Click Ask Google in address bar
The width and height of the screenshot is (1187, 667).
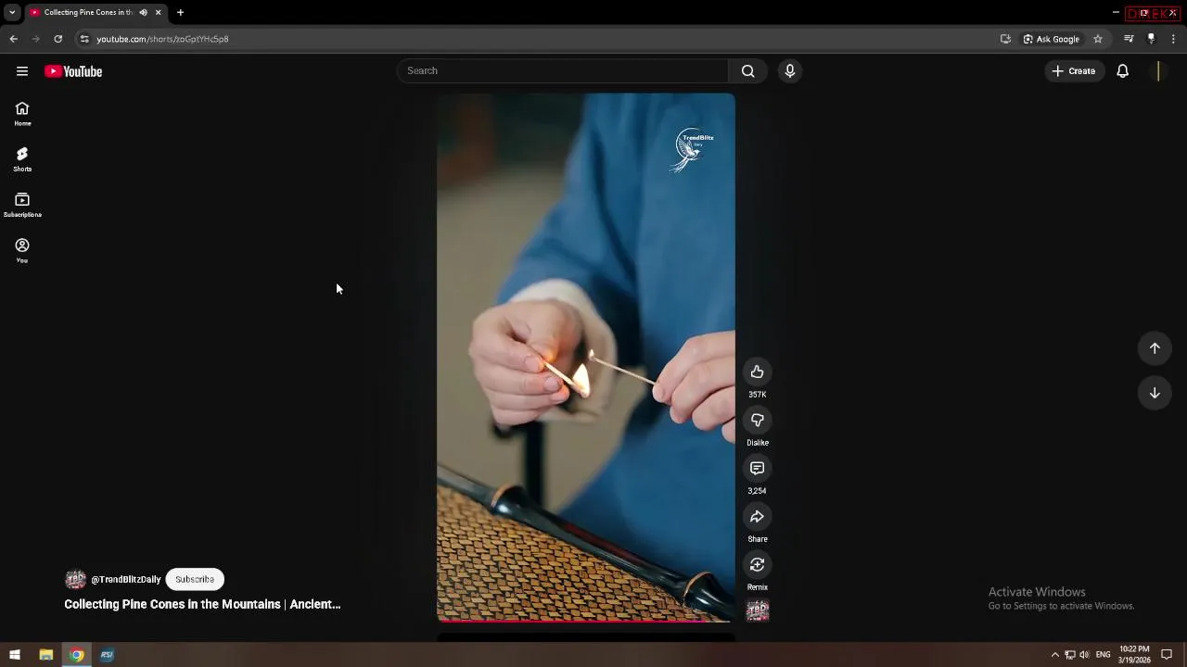tap(1051, 39)
